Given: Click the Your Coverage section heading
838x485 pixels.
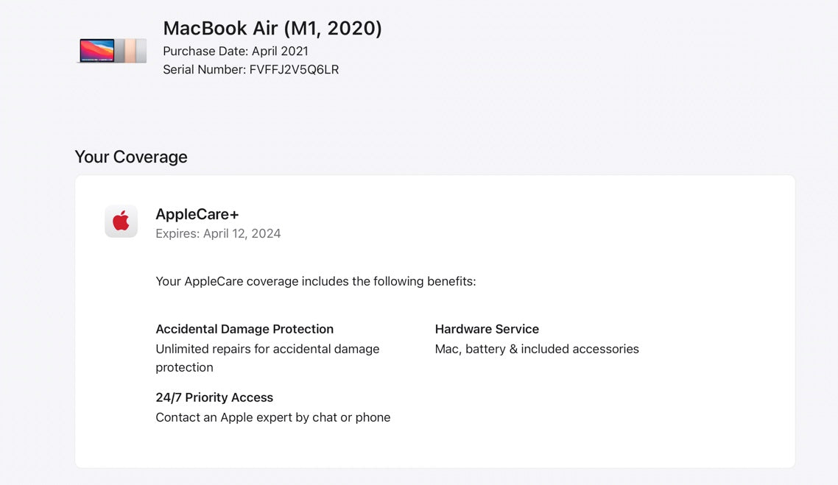Looking at the screenshot, I should [131, 157].
